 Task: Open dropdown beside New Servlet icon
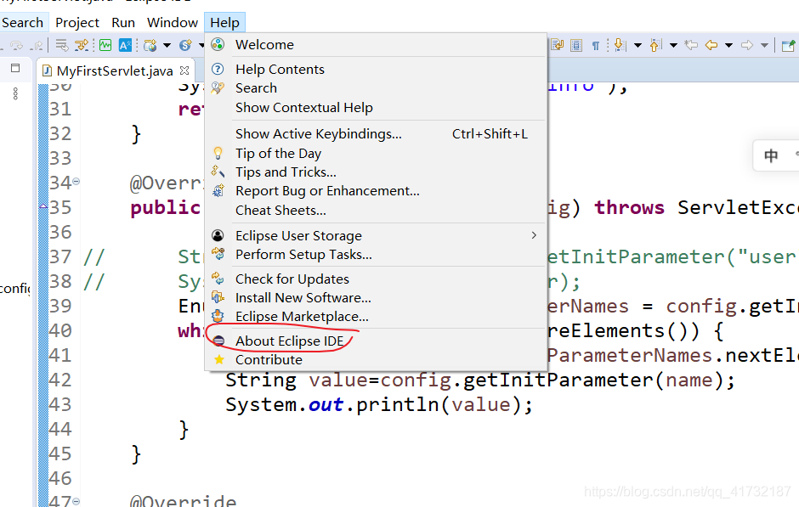point(201,46)
